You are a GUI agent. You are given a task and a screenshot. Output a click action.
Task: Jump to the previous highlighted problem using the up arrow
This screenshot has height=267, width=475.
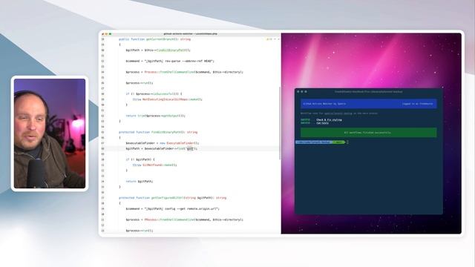pos(275,39)
